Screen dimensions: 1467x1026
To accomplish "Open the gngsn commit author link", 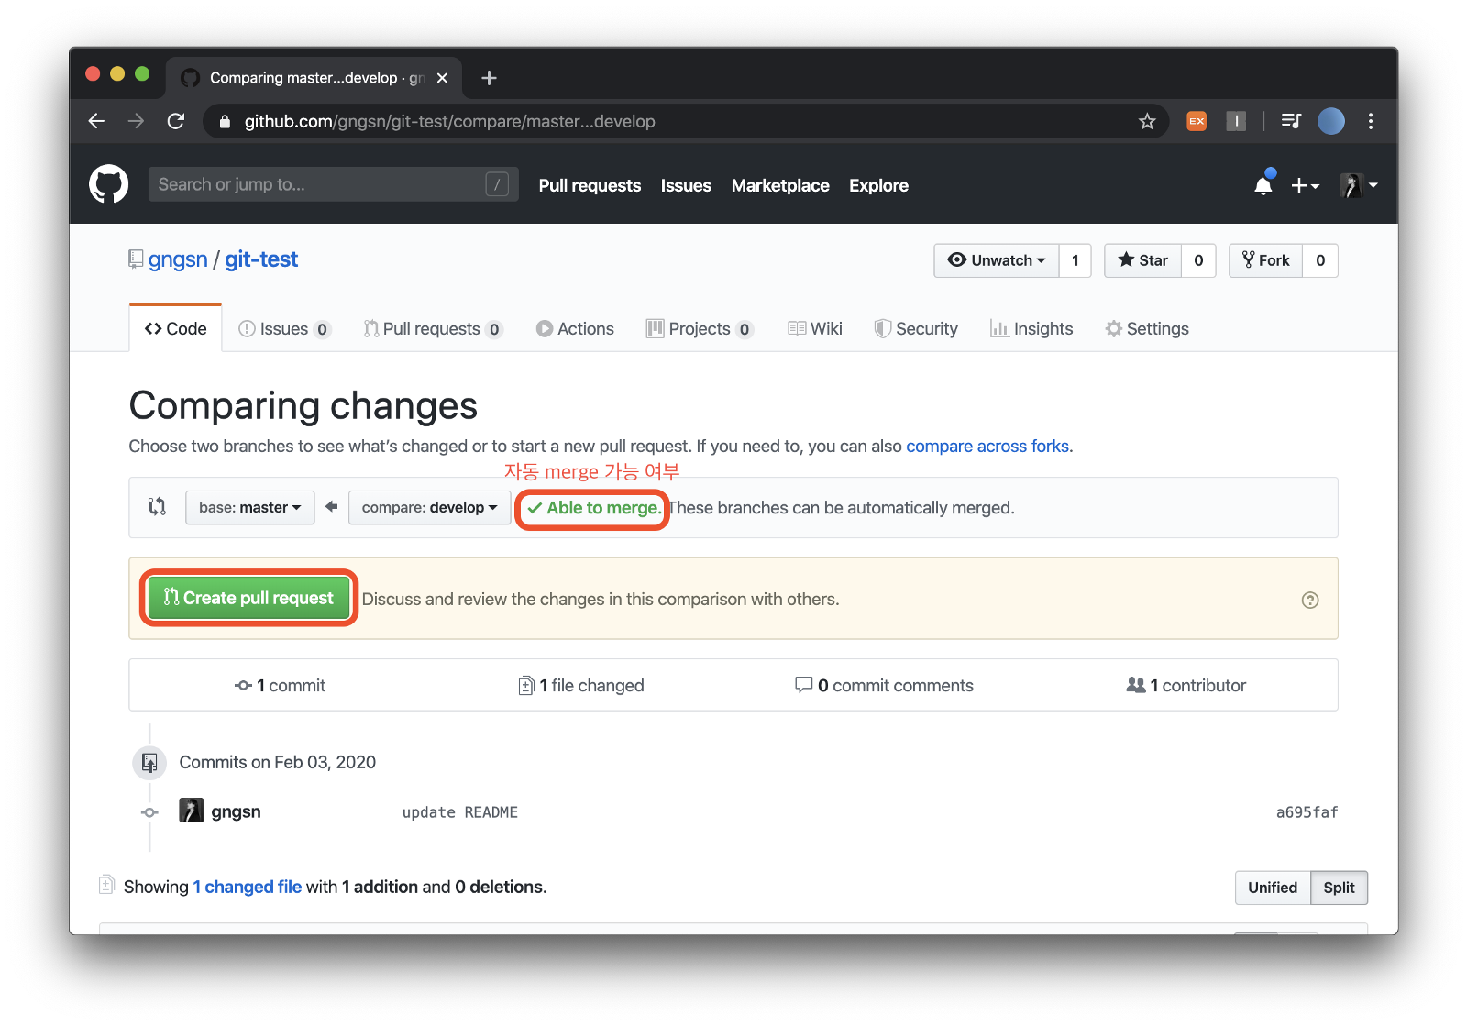I will (x=236, y=811).
